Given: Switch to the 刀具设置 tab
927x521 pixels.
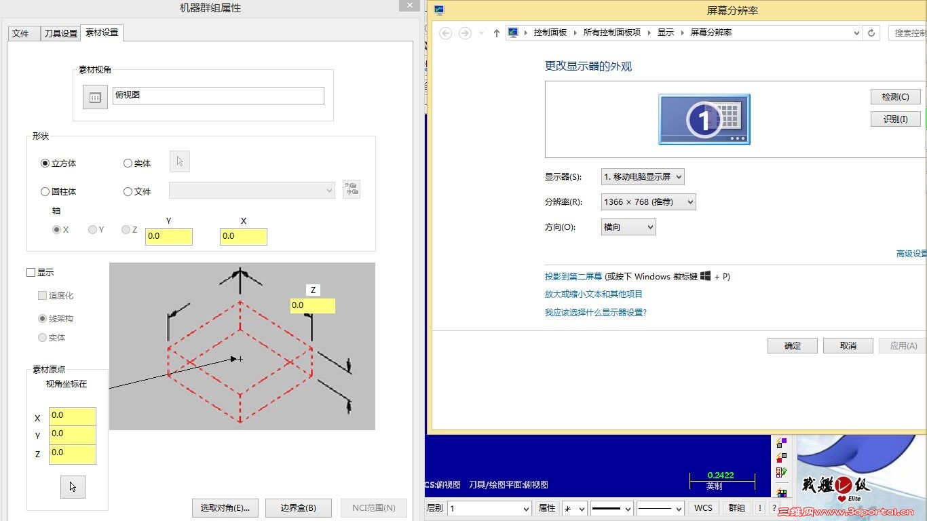Looking at the screenshot, I should (x=60, y=32).
